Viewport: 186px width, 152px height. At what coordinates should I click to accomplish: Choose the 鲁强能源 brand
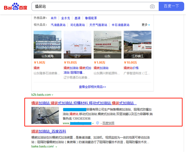pyautogui.click(x=91, y=18)
